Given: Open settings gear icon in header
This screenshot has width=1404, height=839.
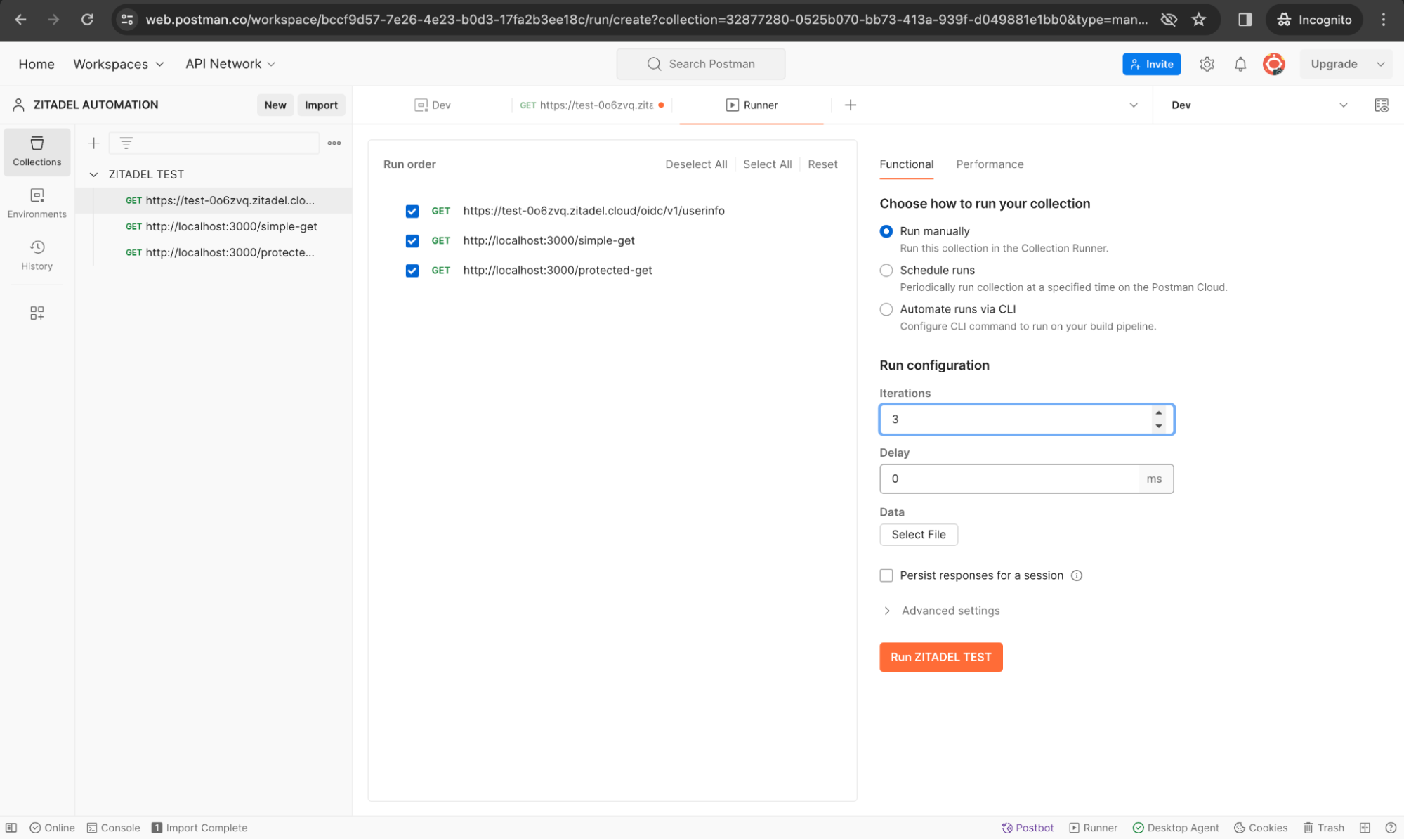Looking at the screenshot, I should [x=1207, y=64].
